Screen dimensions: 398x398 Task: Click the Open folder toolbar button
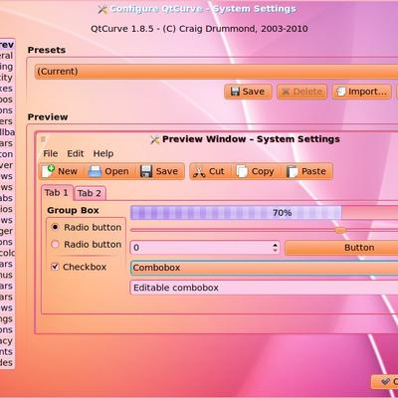[108, 171]
